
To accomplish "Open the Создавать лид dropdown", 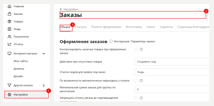I will [x=172, y=62].
